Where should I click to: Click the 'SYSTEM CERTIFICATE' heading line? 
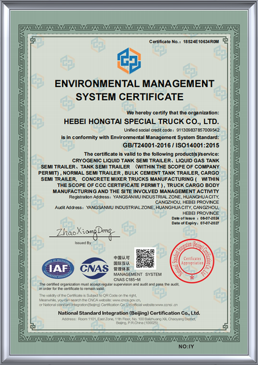pos(130,97)
